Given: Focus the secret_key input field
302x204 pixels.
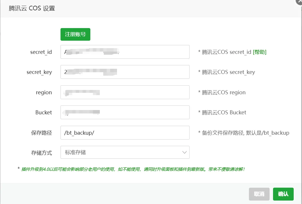Looking at the screenshot, I should click(125, 72).
